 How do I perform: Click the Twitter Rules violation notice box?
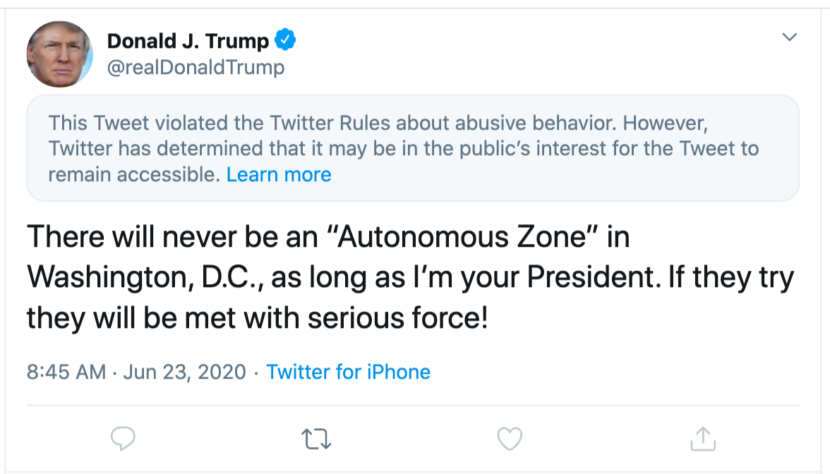coord(413,149)
